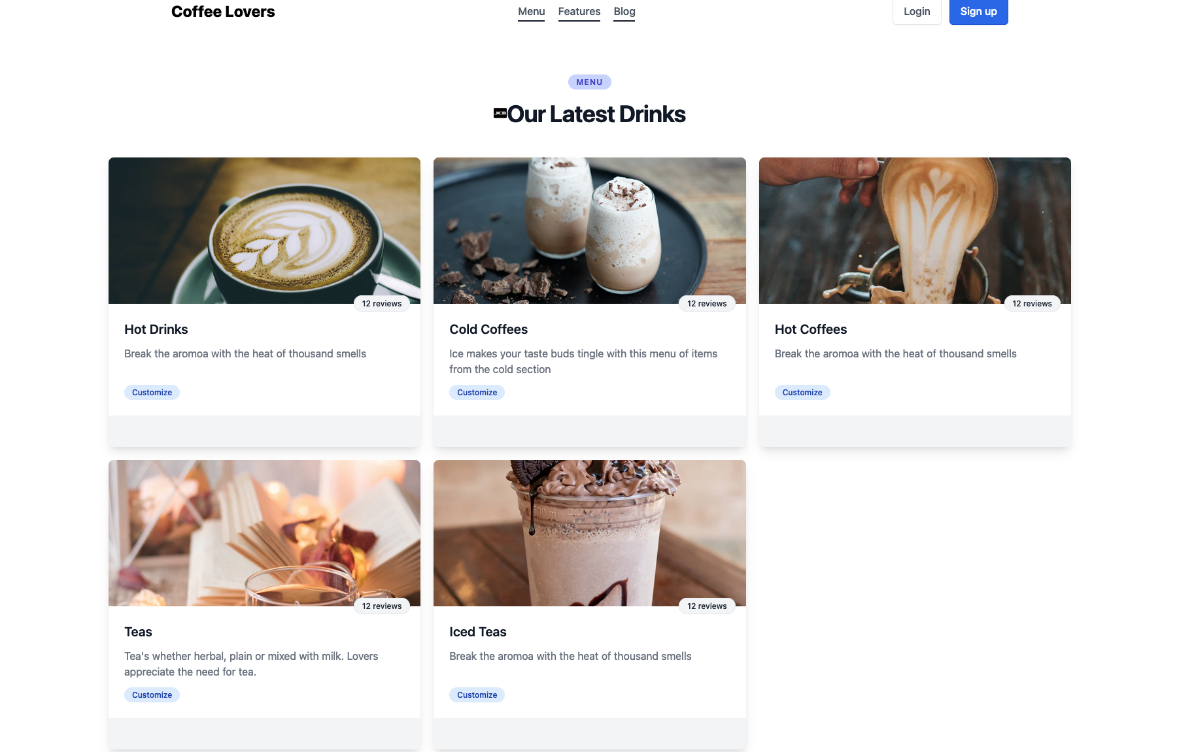Click the 12 reviews badge on Teas
Screen dimensions: 1177x752
(382, 606)
